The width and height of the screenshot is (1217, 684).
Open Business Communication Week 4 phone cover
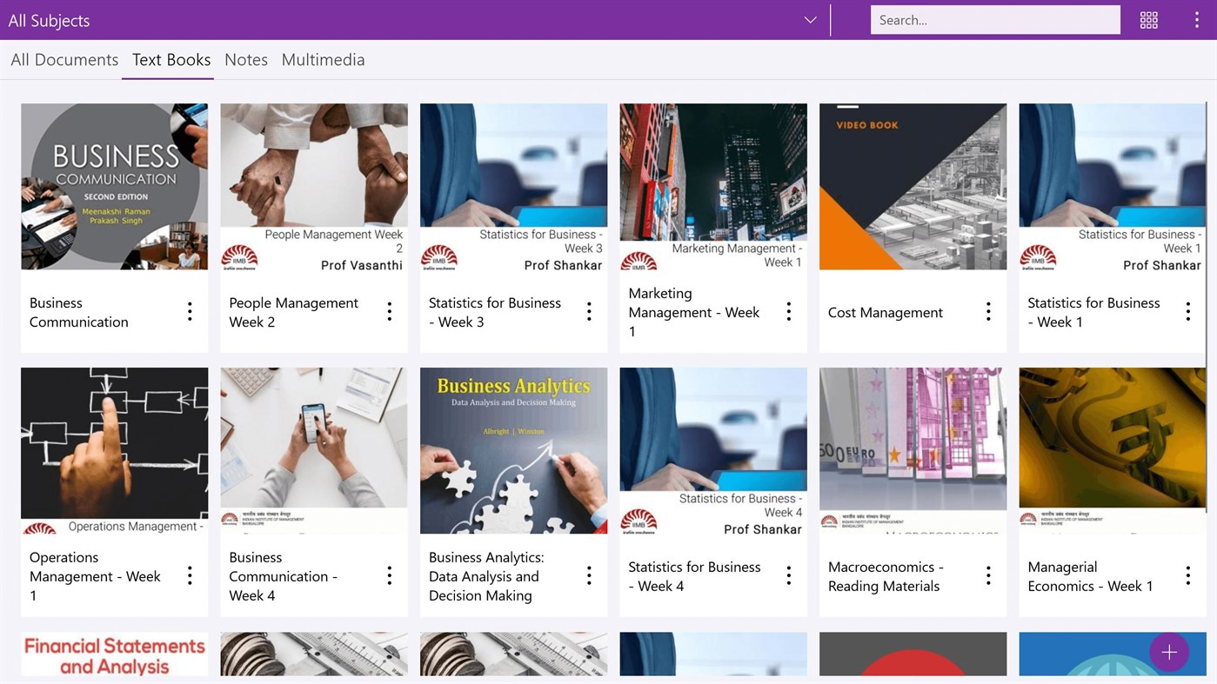[314, 450]
